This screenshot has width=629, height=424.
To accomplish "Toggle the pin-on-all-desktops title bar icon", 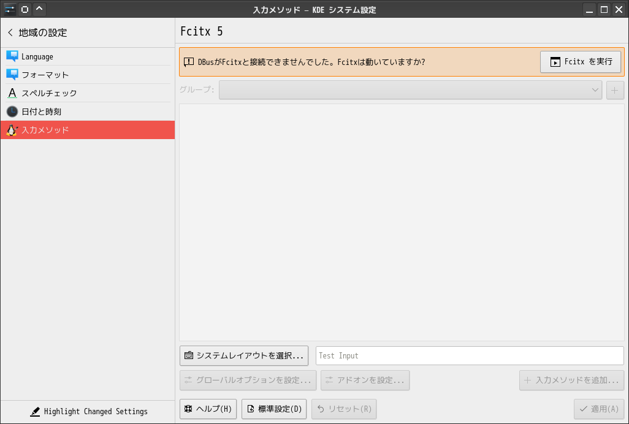I will tap(25, 9).
